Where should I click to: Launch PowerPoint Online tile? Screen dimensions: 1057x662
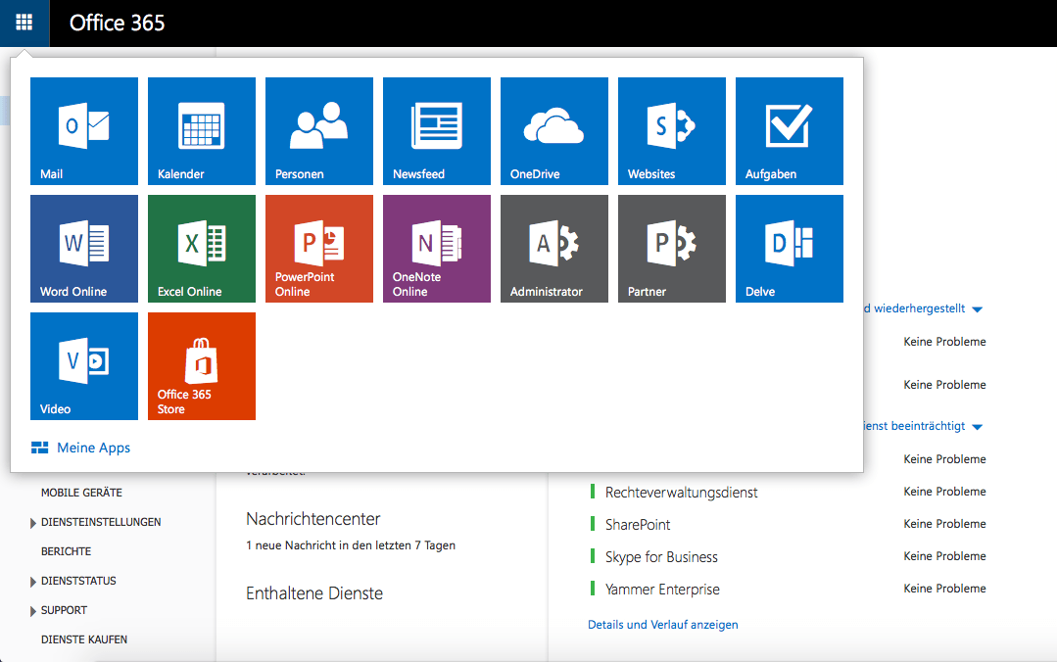[x=318, y=249]
